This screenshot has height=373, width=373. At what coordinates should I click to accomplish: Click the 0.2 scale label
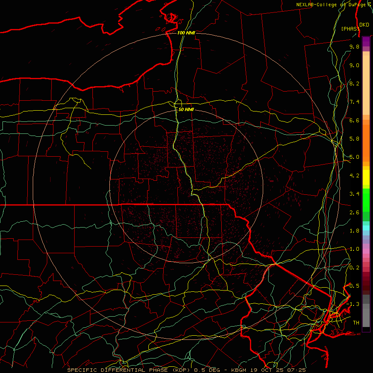354,268
